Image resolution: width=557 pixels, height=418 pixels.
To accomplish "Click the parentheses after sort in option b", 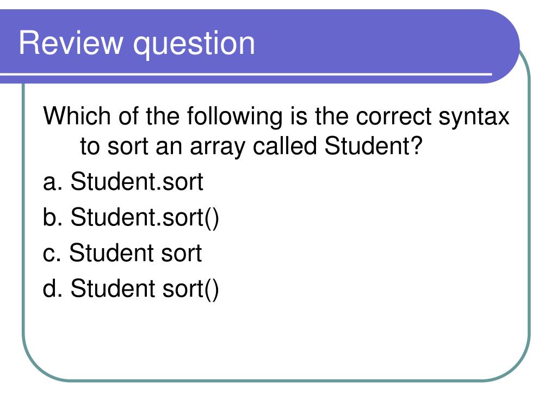I will point(212,218).
